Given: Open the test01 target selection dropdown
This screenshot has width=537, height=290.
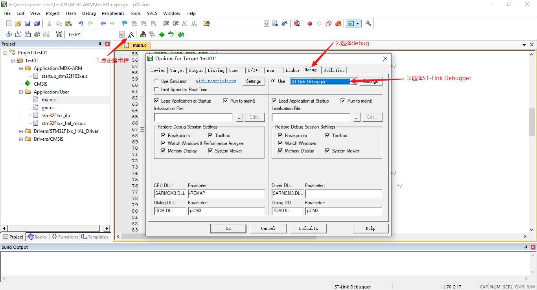Looking at the screenshot, I should [x=122, y=35].
